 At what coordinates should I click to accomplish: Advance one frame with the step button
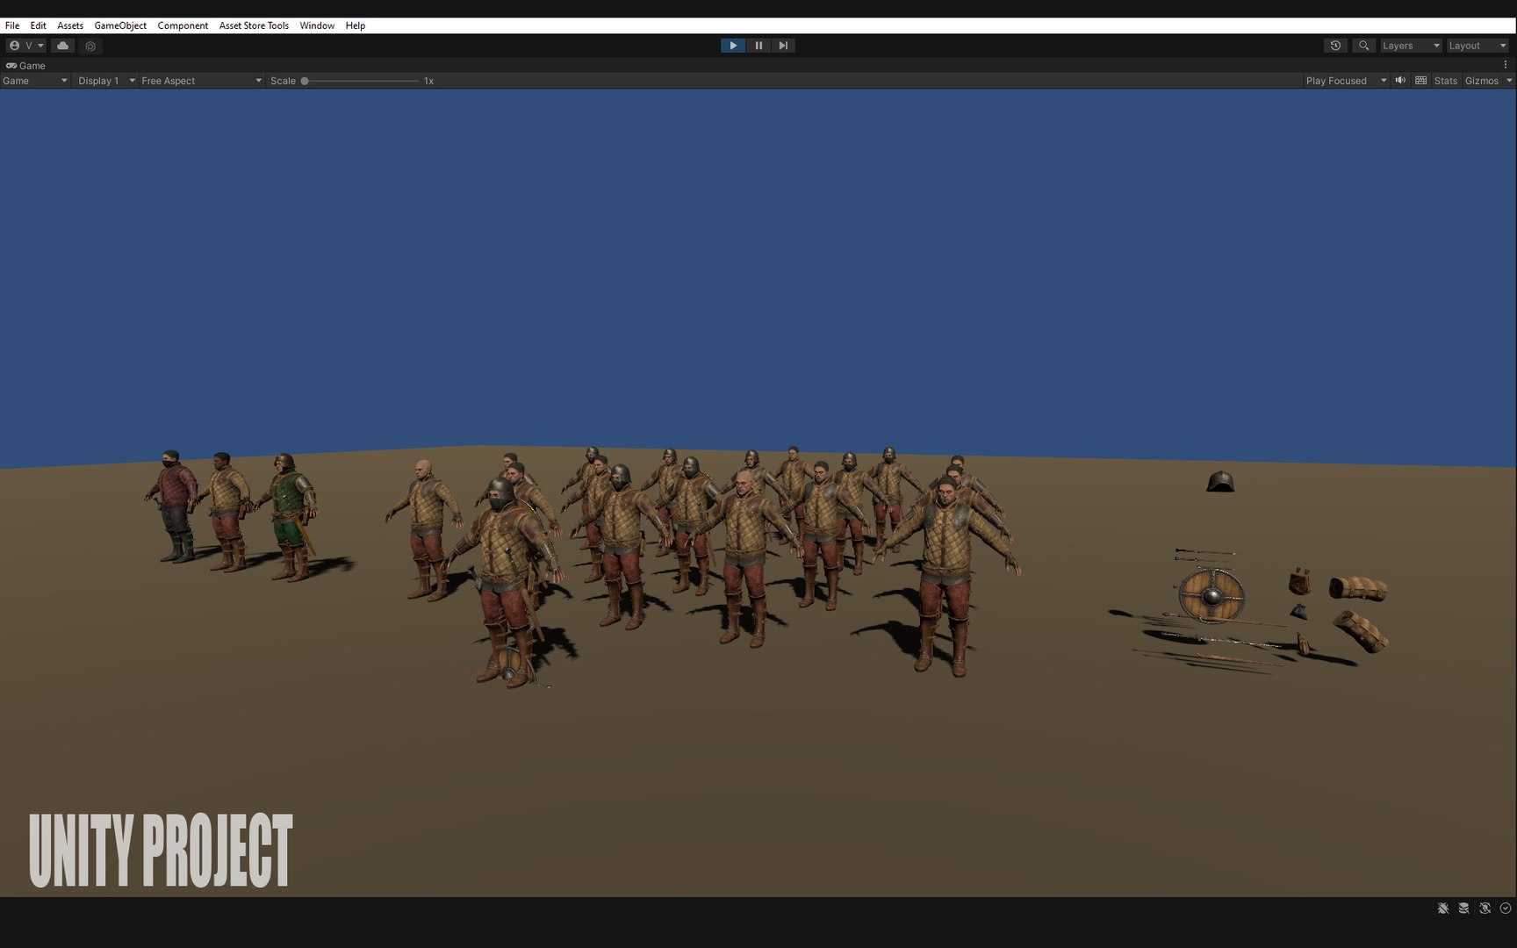(783, 46)
